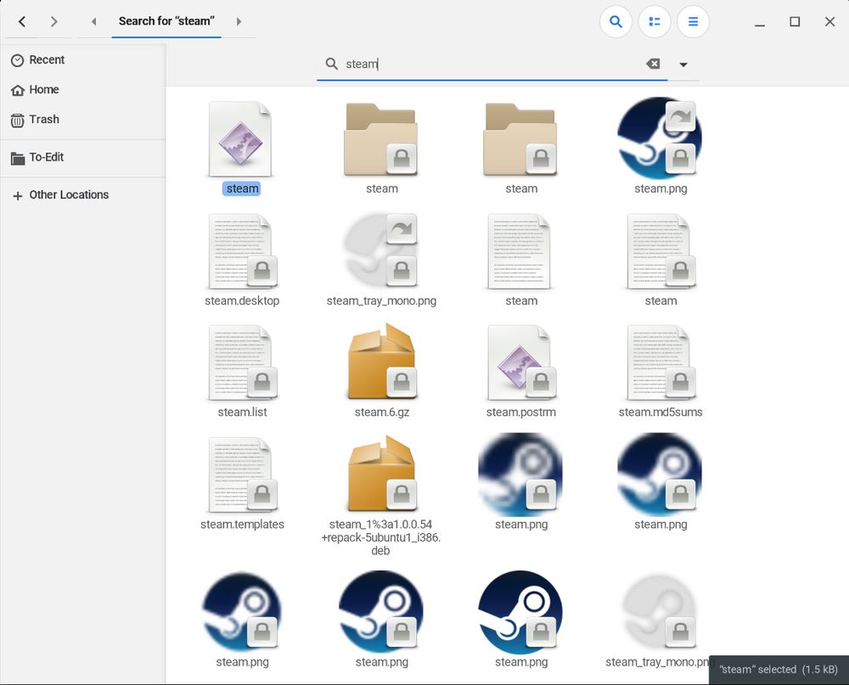
Task: Navigate to Home folder
Action: point(43,90)
